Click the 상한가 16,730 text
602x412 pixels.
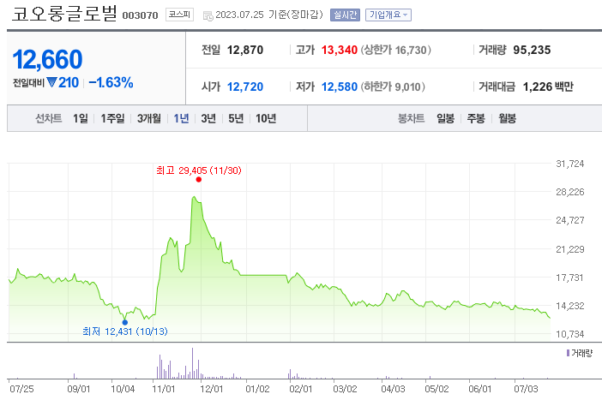[395, 50]
